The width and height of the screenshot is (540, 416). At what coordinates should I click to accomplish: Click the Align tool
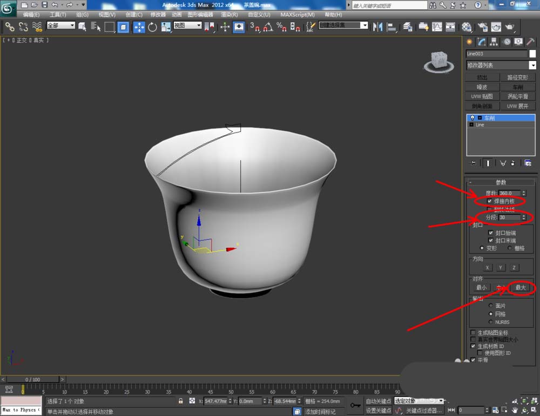coord(391,27)
